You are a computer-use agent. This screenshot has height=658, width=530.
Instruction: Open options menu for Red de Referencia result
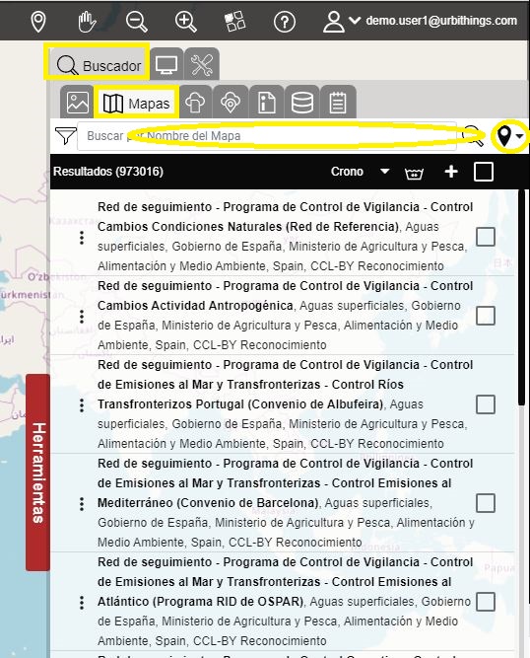coord(82,238)
